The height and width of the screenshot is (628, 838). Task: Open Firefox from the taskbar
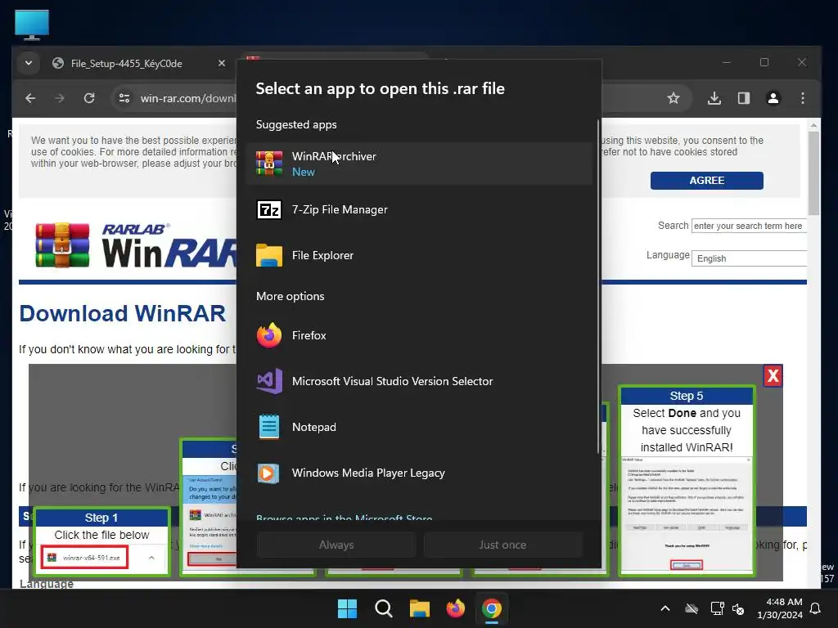pyautogui.click(x=455, y=608)
